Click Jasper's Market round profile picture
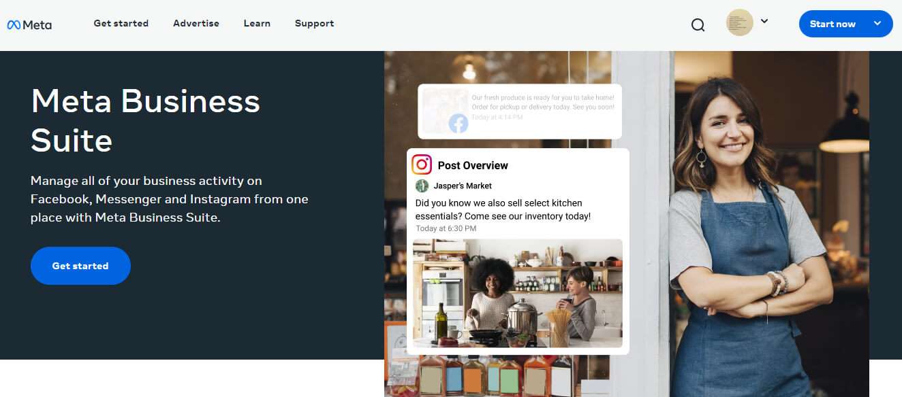The width and height of the screenshot is (902, 397). [x=422, y=186]
